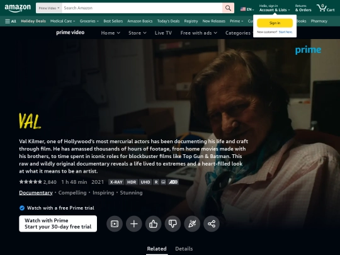Open Best Sellers

coord(113,21)
